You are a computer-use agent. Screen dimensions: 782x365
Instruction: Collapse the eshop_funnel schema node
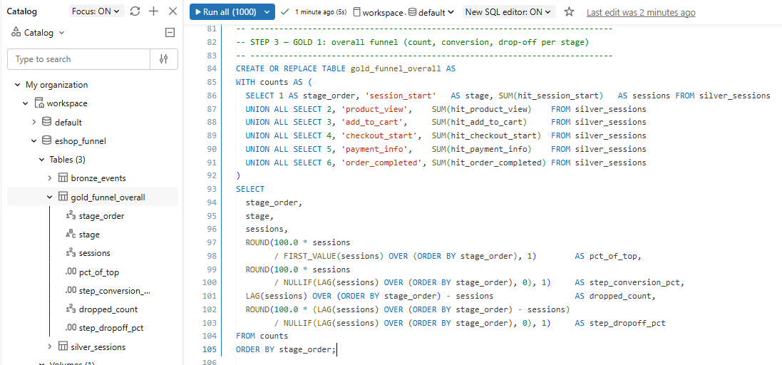pos(34,140)
